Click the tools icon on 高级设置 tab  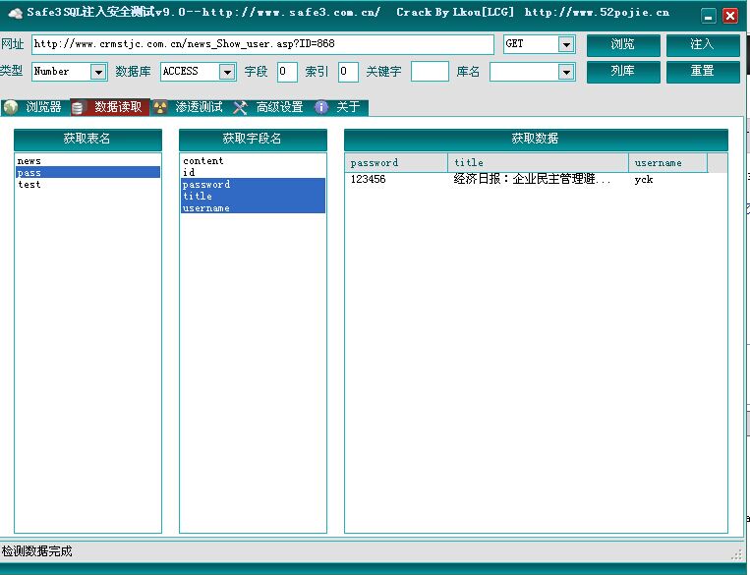tap(240, 108)
